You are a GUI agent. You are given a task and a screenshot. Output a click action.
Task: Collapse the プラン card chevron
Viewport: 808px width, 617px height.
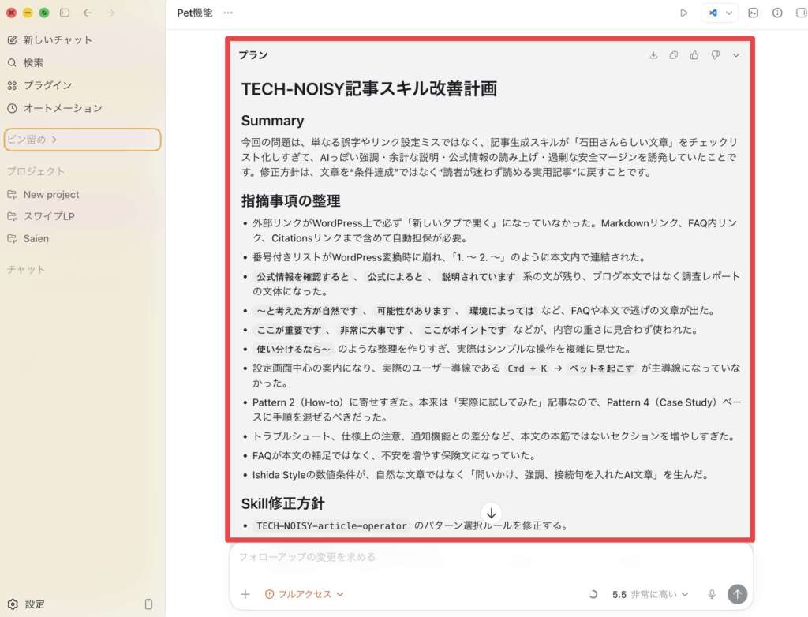736,55
